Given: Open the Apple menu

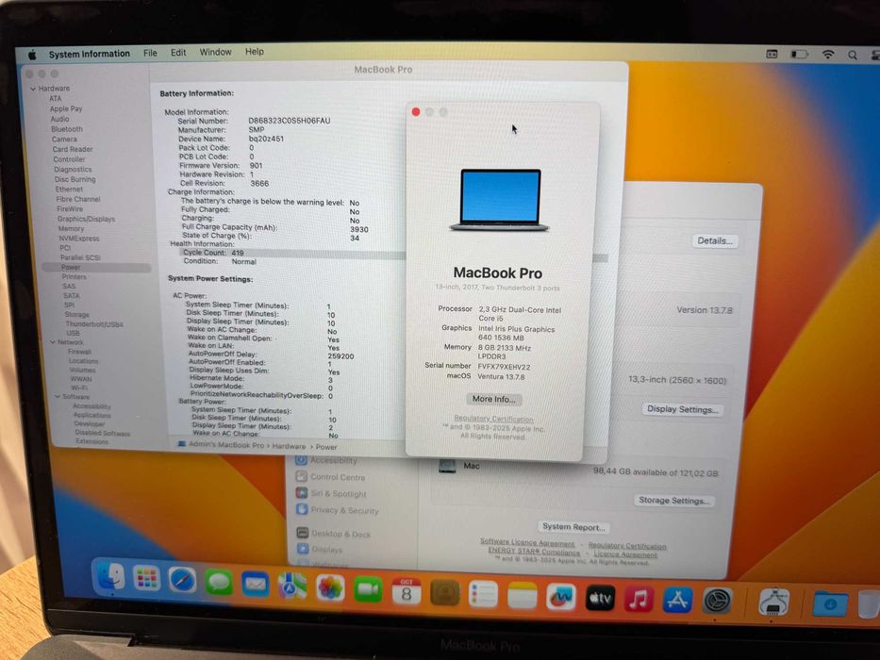Looking at the screenshot, I should pyautogui.click(x=33, y=55).
